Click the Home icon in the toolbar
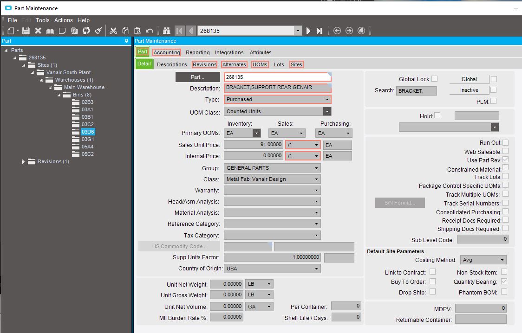 [x=361, y=31]
